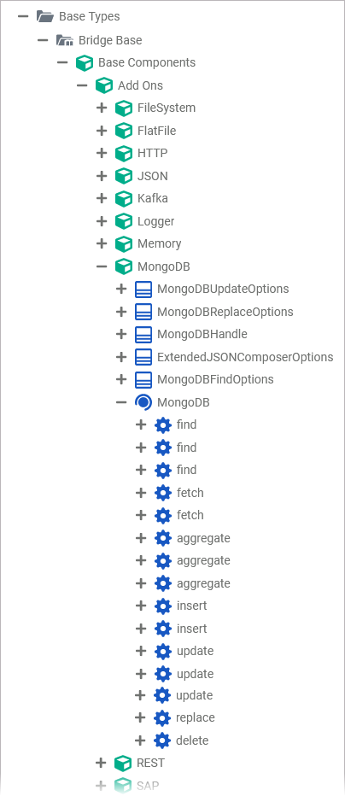This screenshot has width=345, height=796.
Task: Expand the delete operation
Action: click(x=141, y=740)
